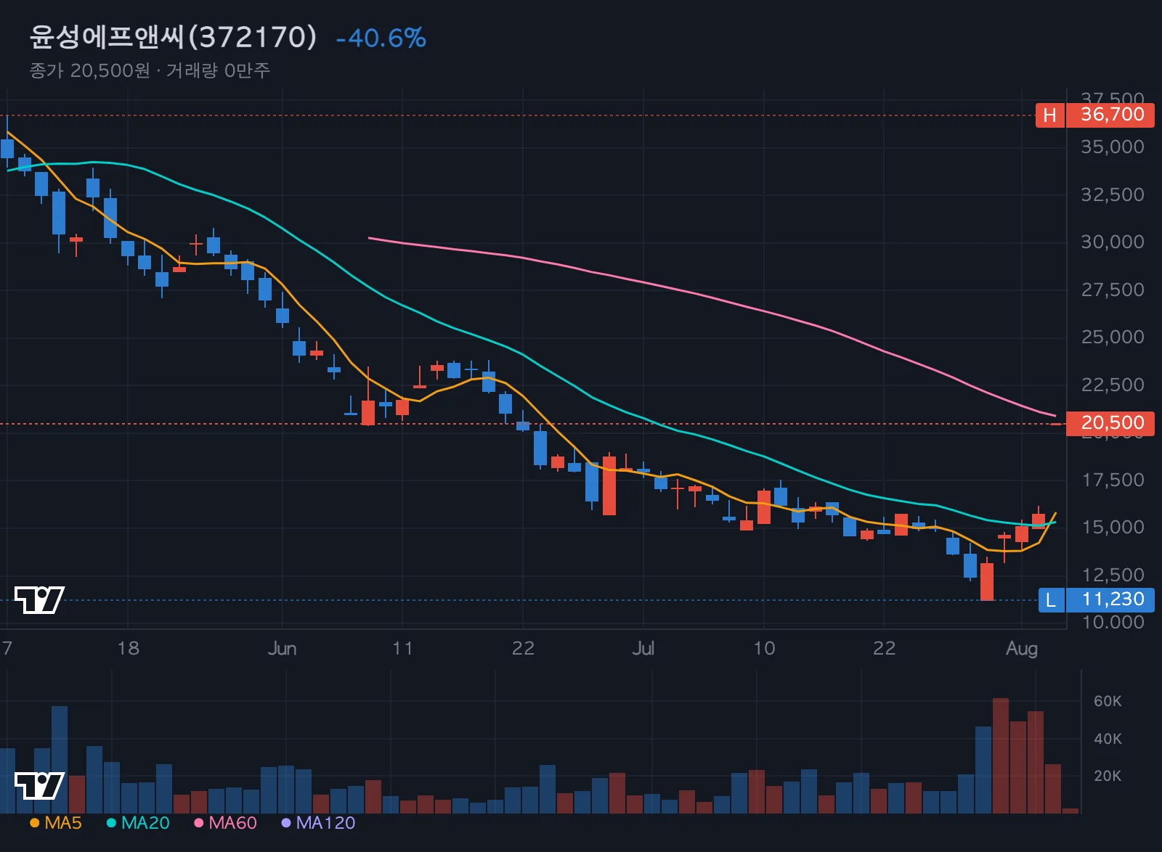Viewport: 1162px width, 852px height.
Task: Click the 10,000 price axis label
Action: coord(1113,623)
